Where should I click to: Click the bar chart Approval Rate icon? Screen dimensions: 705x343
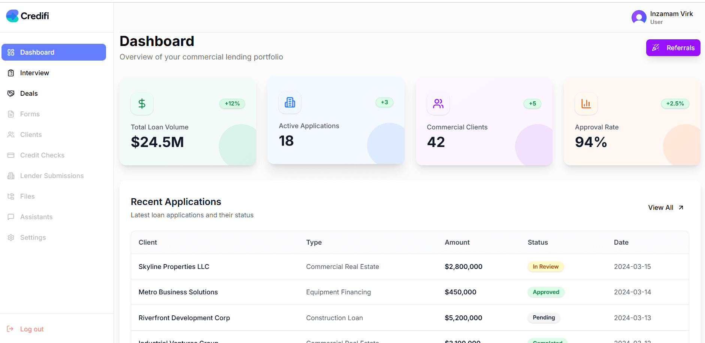click(x=586, y=104)
